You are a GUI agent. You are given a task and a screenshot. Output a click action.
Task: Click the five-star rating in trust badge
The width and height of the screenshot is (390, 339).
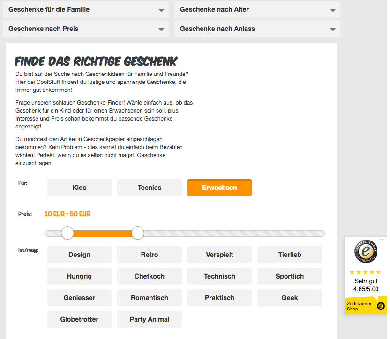pyautogui.click(x=366, y=272)
